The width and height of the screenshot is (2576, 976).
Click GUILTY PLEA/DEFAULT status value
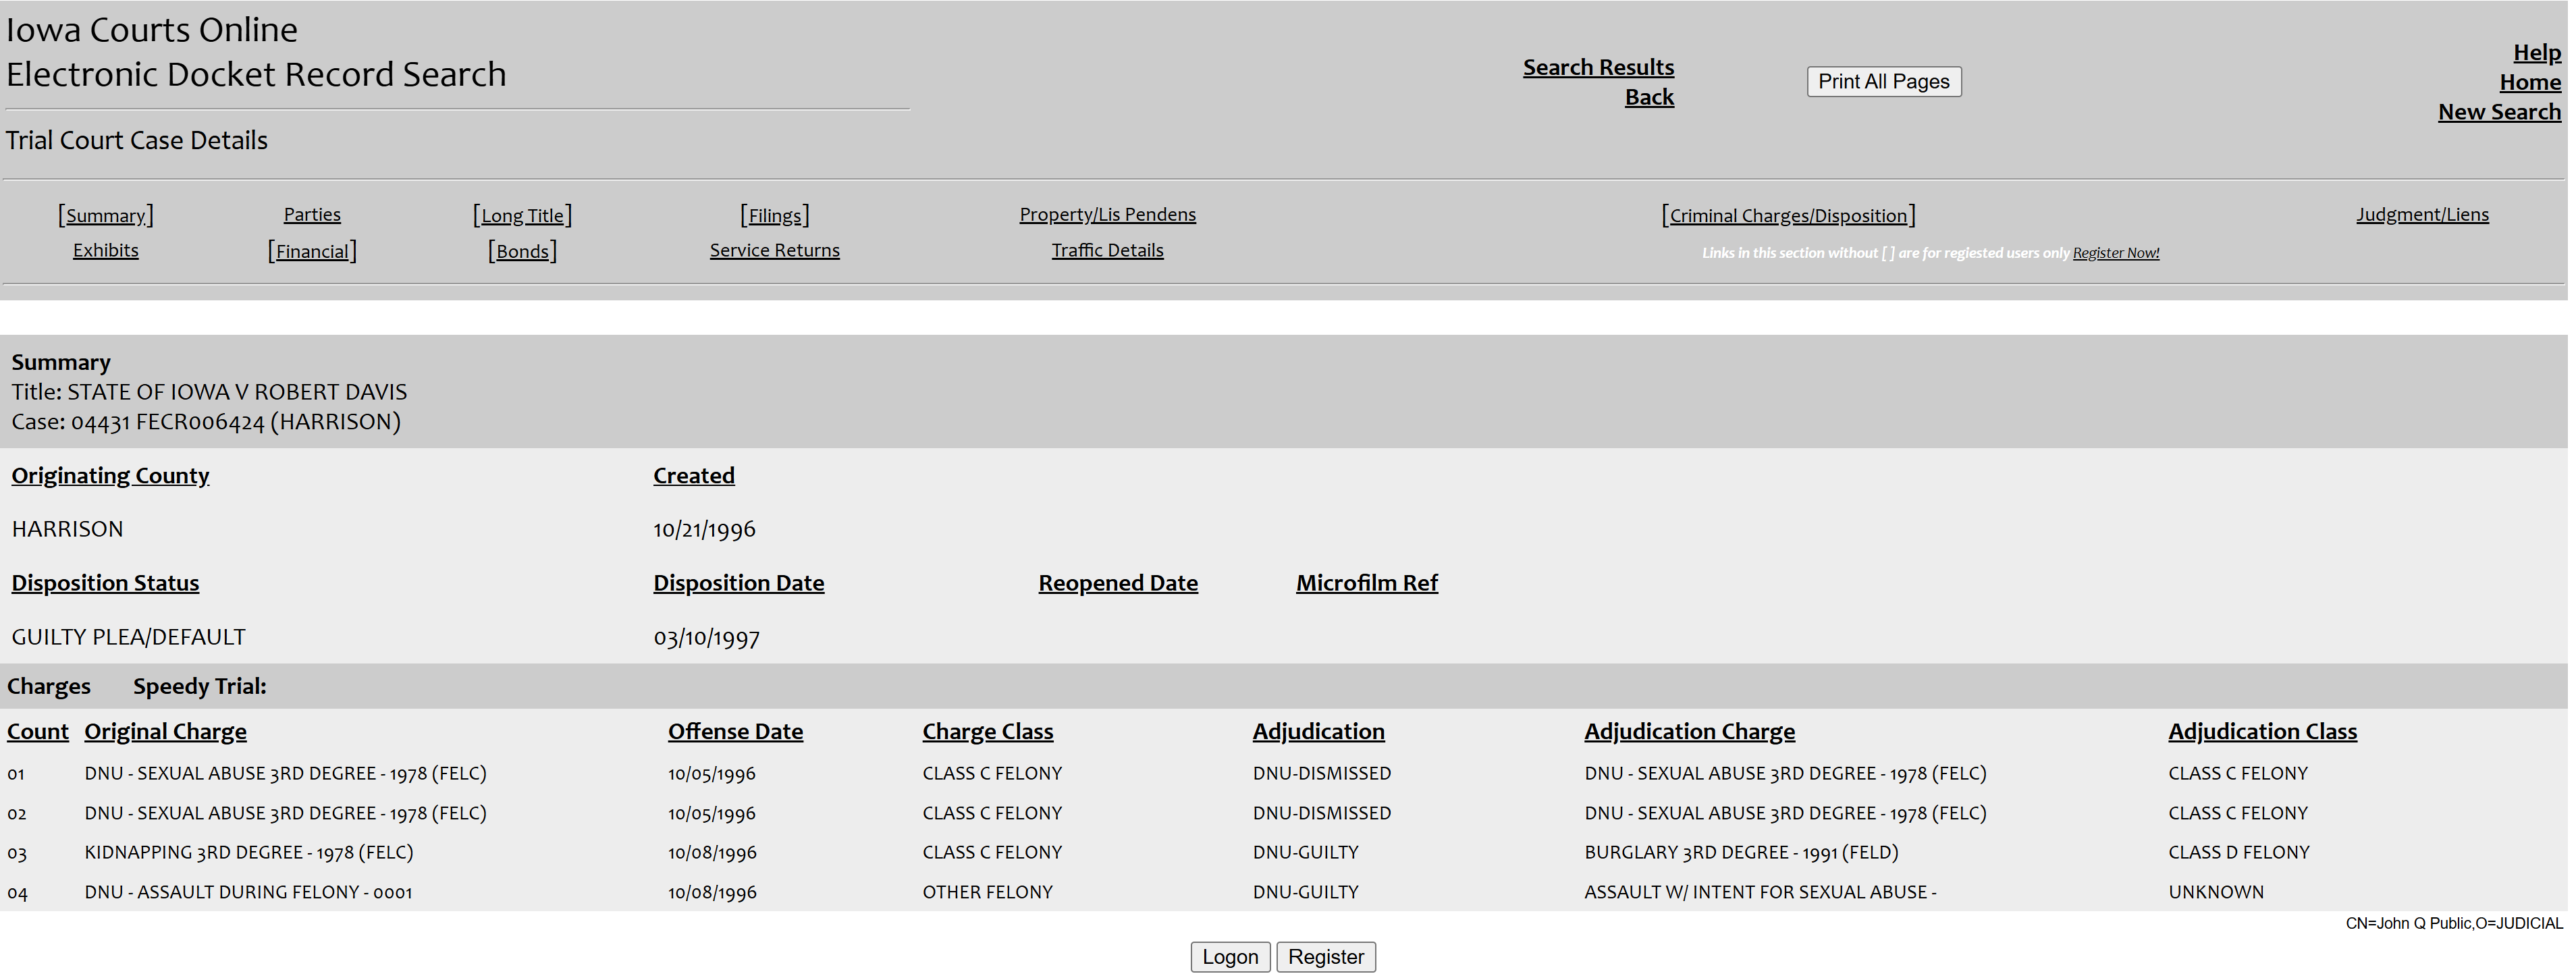pyautogui.click(x=128, y=637)
